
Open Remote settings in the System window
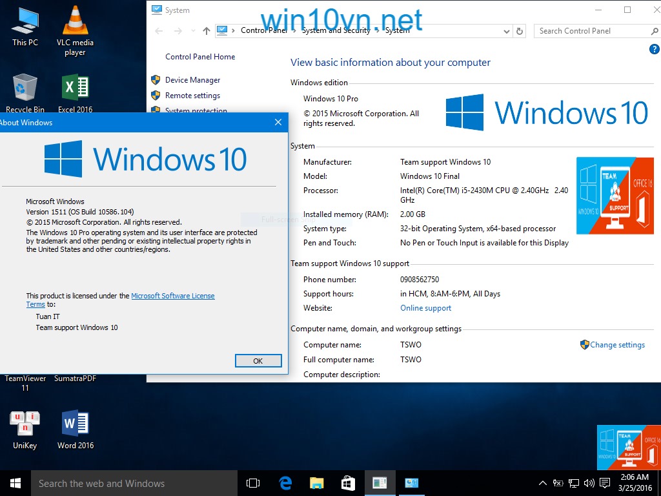point(192,96)
